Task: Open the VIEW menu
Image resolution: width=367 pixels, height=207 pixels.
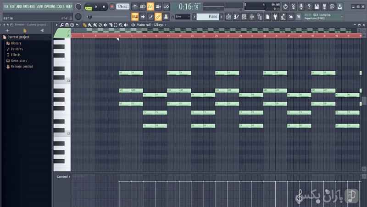Action: pos(39,6)
